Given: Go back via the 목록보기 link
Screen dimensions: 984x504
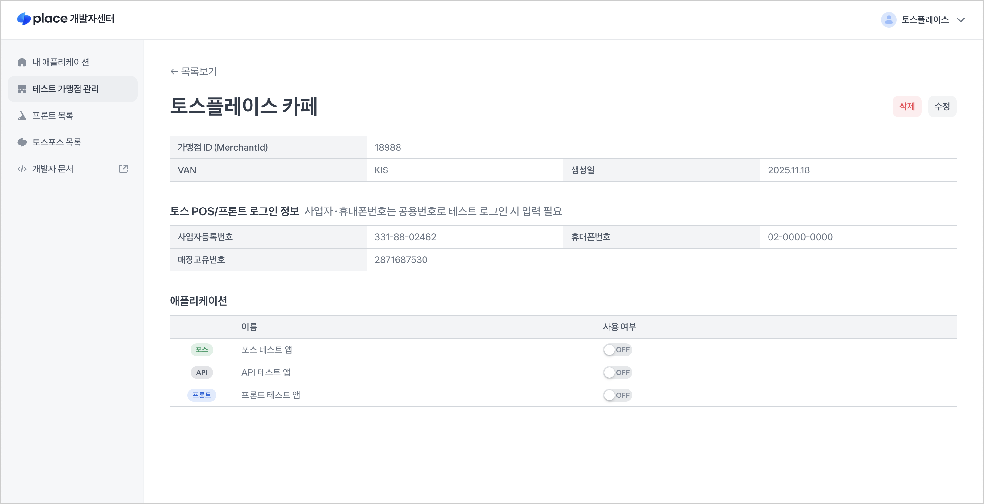Looking at the screenshot, I should click(194, 71).
